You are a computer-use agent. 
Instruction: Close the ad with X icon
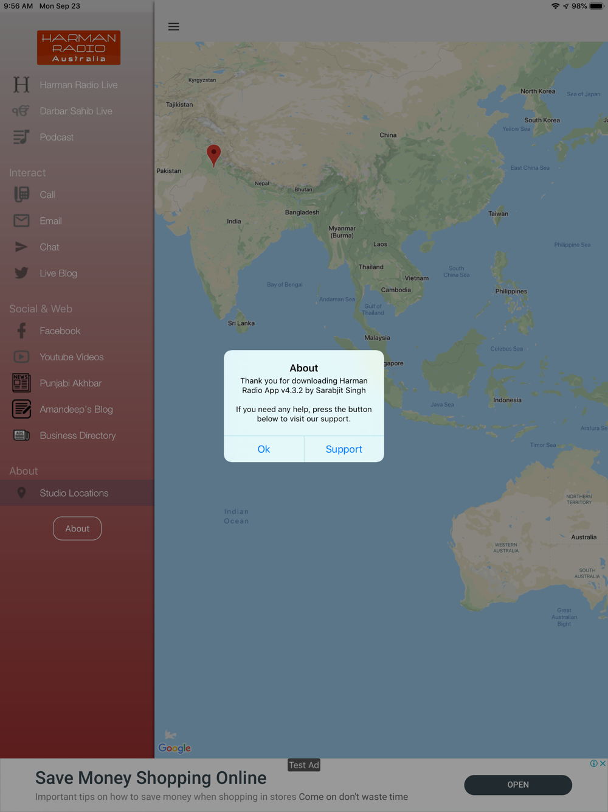[603, 763]
